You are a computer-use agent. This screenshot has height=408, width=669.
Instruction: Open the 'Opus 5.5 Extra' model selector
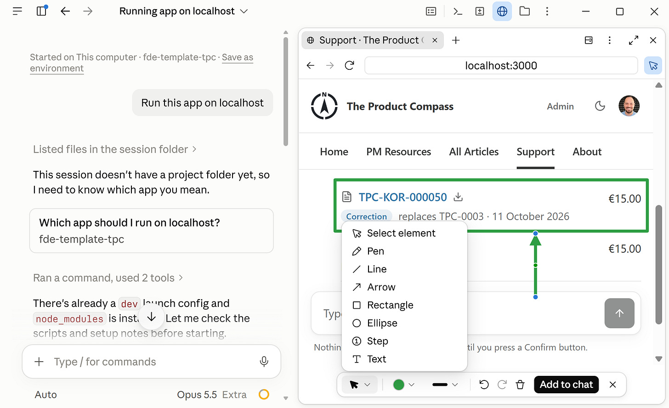212,395
